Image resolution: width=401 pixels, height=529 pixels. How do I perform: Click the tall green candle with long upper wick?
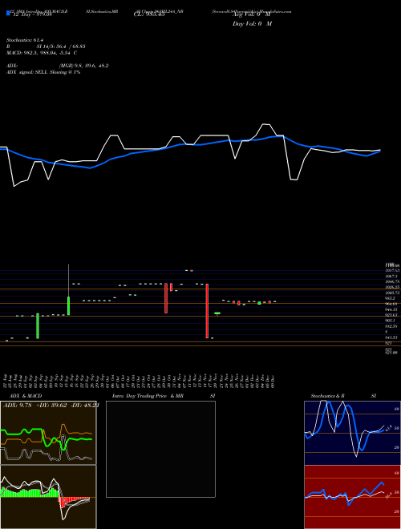(68, 290)
